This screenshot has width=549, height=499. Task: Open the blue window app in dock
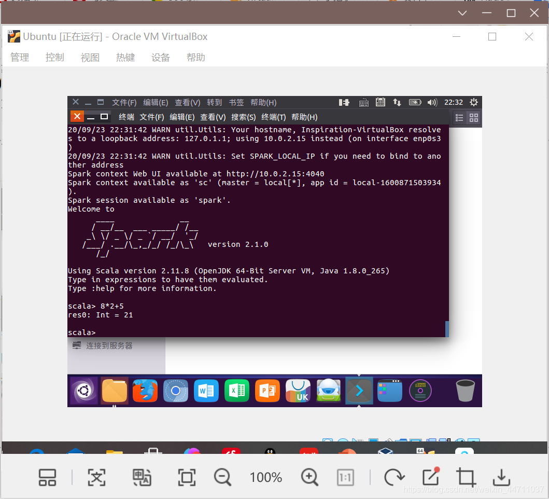tap(390, 391)
